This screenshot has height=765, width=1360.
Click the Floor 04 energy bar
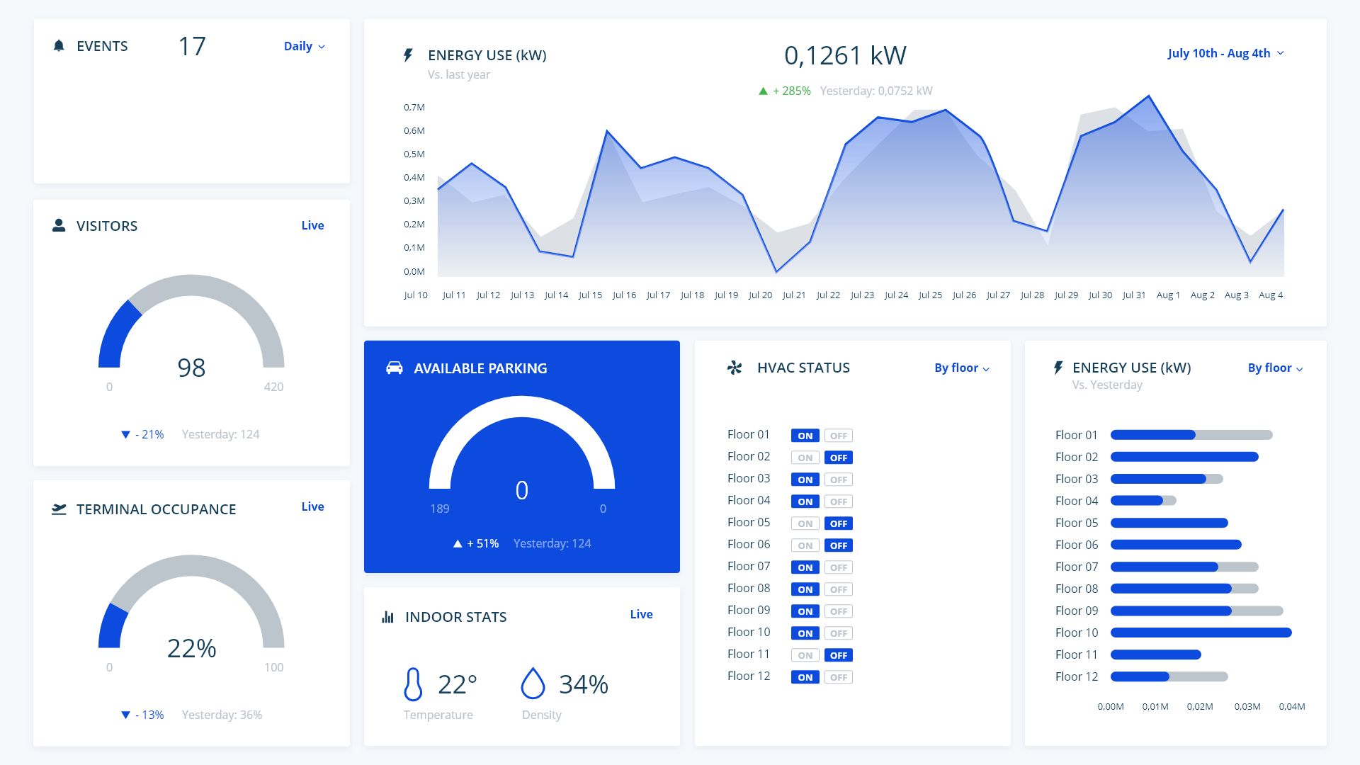click(x=1143, y=501)
